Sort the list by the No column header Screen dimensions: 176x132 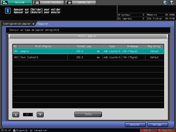[x=16, y=46]
